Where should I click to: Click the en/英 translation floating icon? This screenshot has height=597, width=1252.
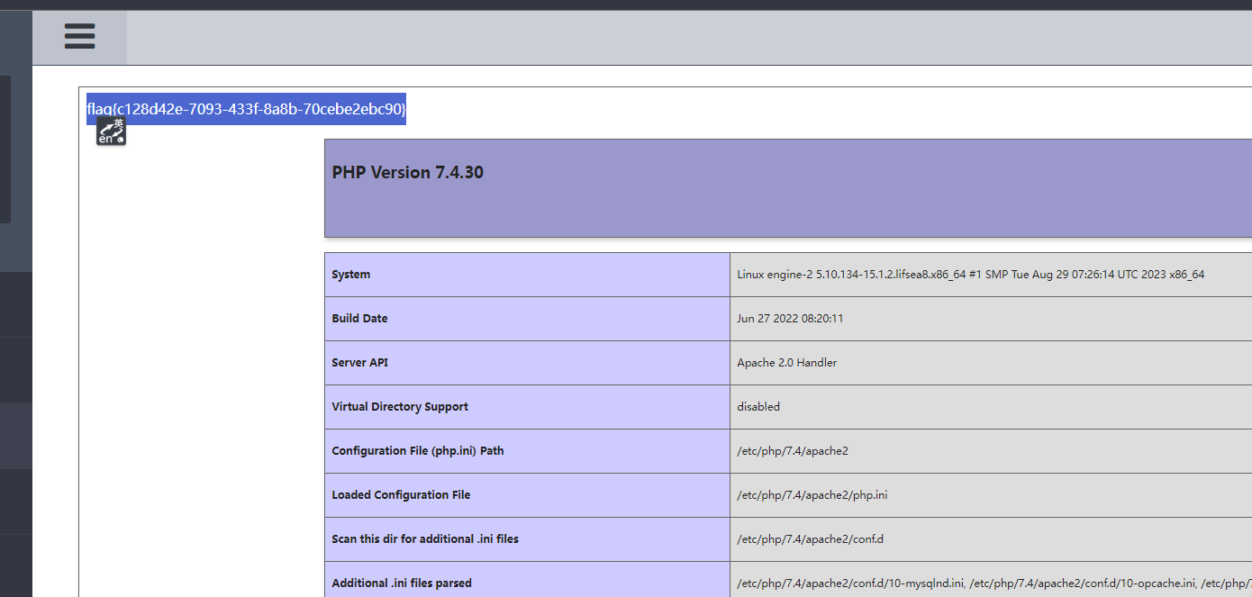112,131
